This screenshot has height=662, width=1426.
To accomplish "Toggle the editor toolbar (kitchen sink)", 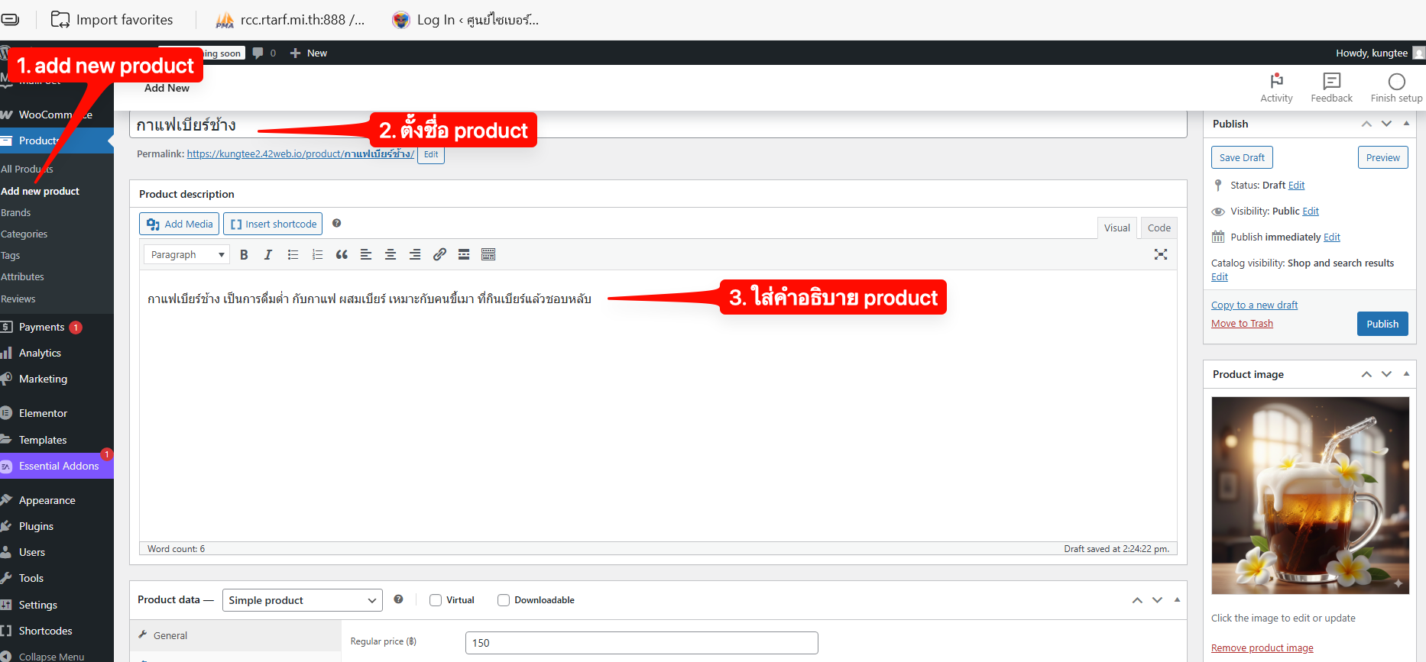I will tap(488, 255).
